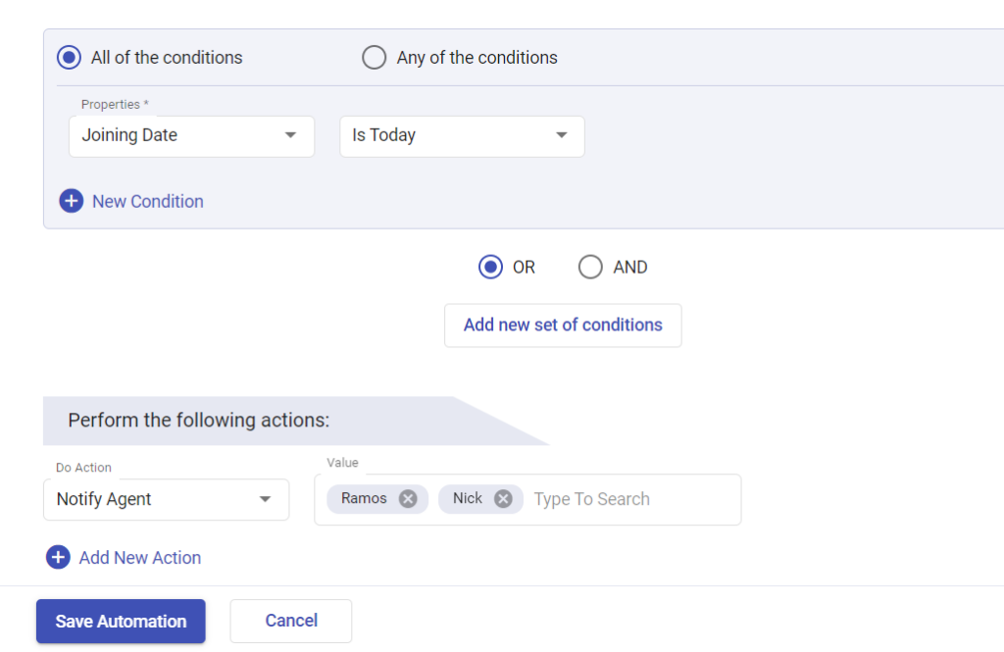1004x652 pixels.
Task: Click Add new set of conditions button
Action: point(563,326)
